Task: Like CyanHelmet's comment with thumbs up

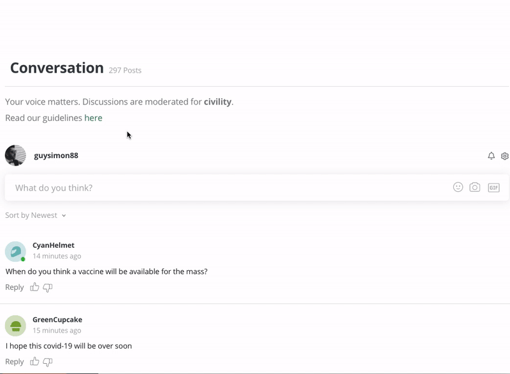Action: pyautogui.click(x=35, y=287)
